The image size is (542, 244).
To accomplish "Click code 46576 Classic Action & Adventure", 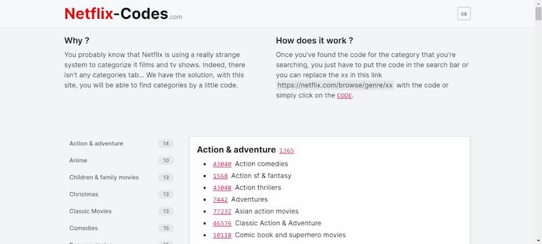I will [x=222, y=224].
